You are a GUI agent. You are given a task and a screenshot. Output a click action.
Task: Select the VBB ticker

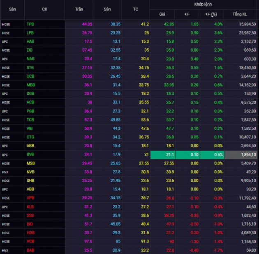[x=30, y=189]
